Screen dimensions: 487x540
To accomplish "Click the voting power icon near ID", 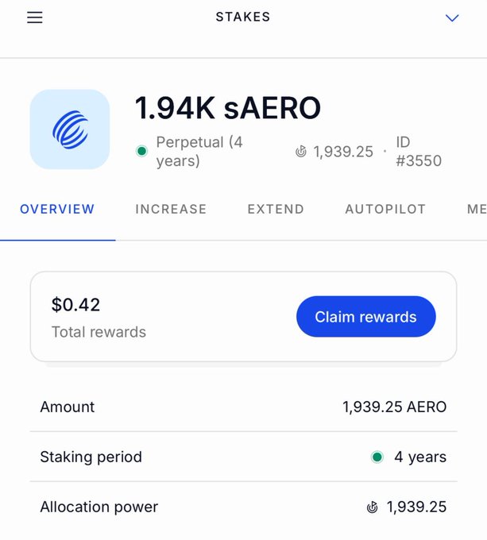I will [x=300, y=151].
